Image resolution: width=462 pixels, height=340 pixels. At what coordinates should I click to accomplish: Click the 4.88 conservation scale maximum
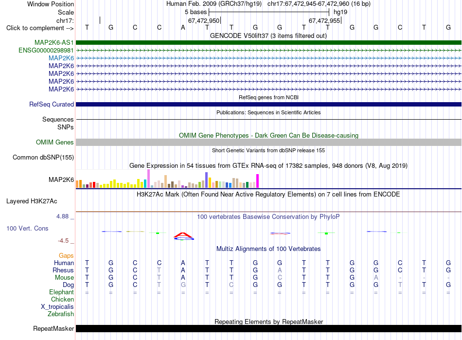62,216
